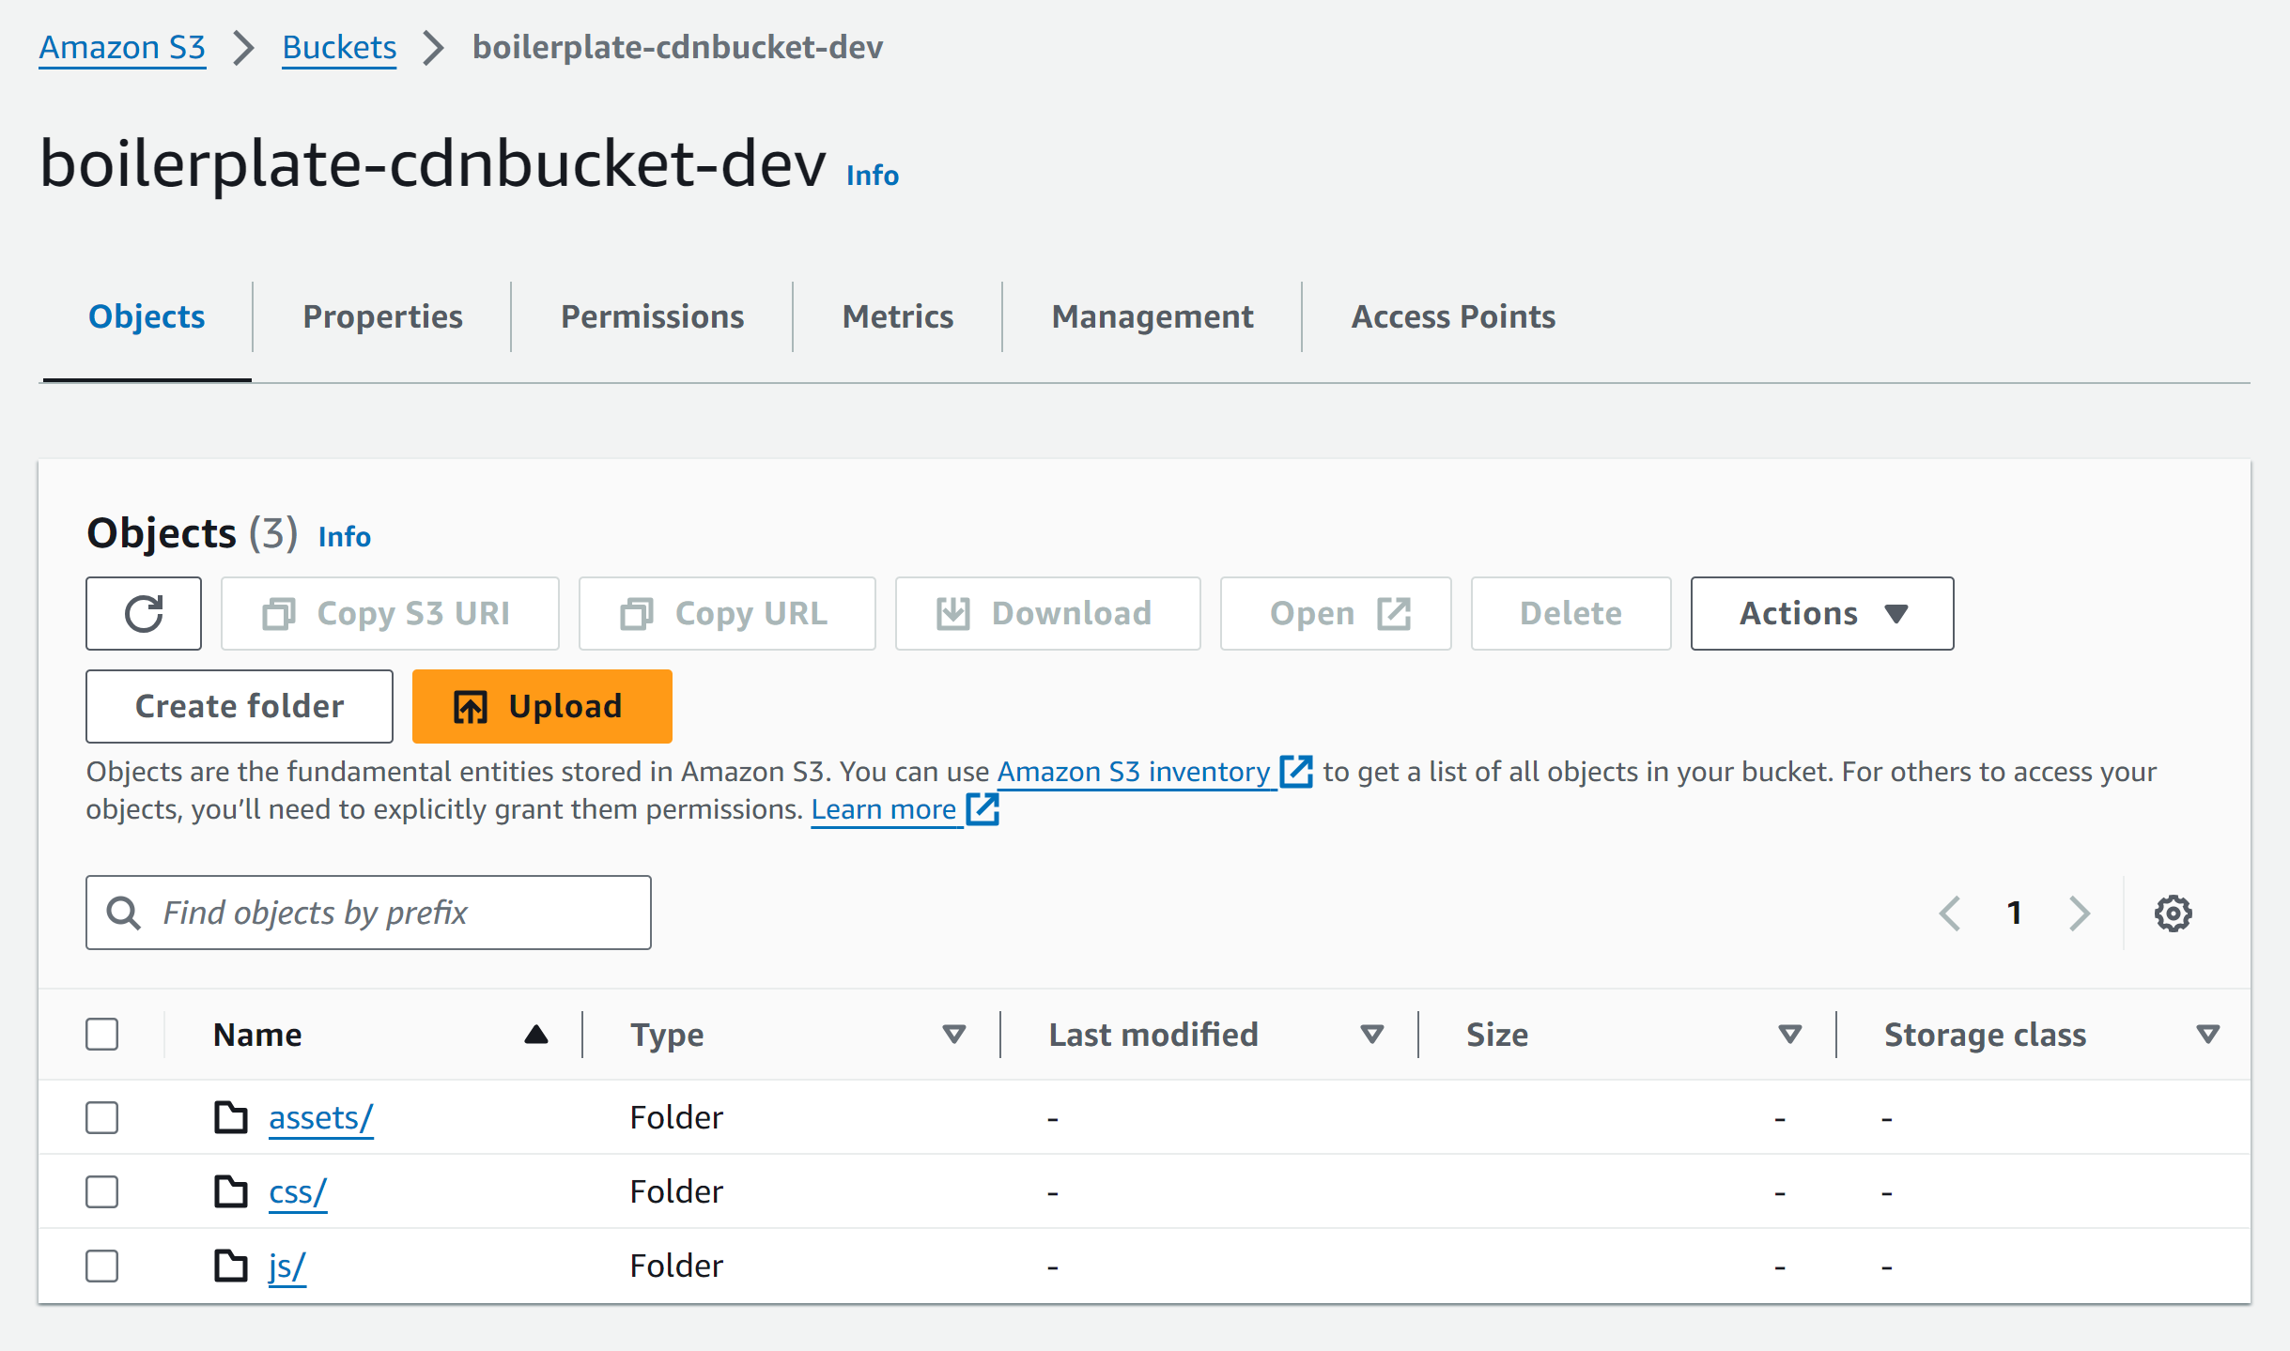Select the checkbox for the js/ folder

point(101,1265)
